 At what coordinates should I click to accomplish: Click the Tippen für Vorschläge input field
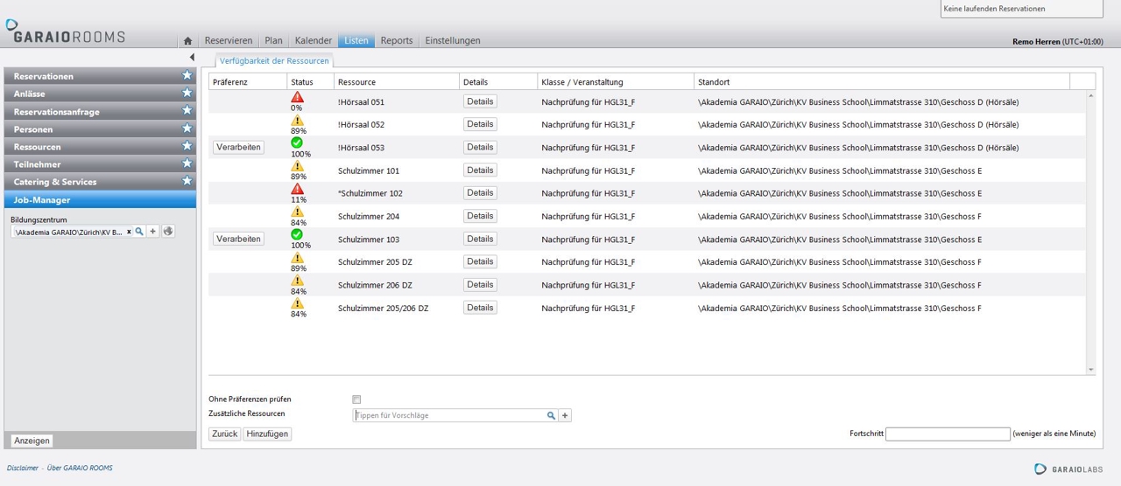pyautogui.click(x=449, y=416)
